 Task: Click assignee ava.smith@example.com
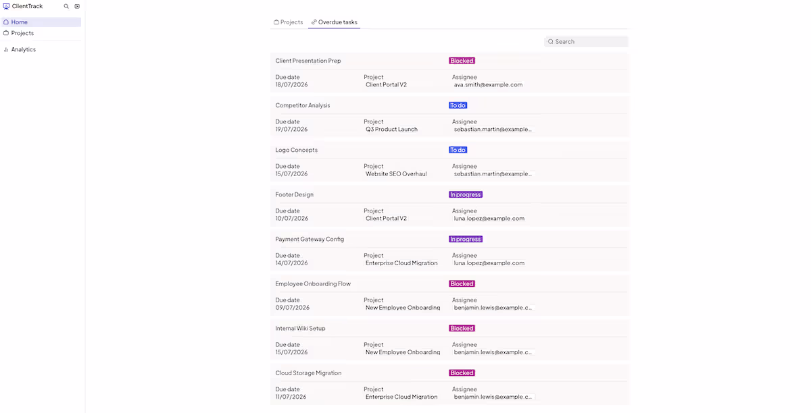pyautogui.click(x=488, y=85)
